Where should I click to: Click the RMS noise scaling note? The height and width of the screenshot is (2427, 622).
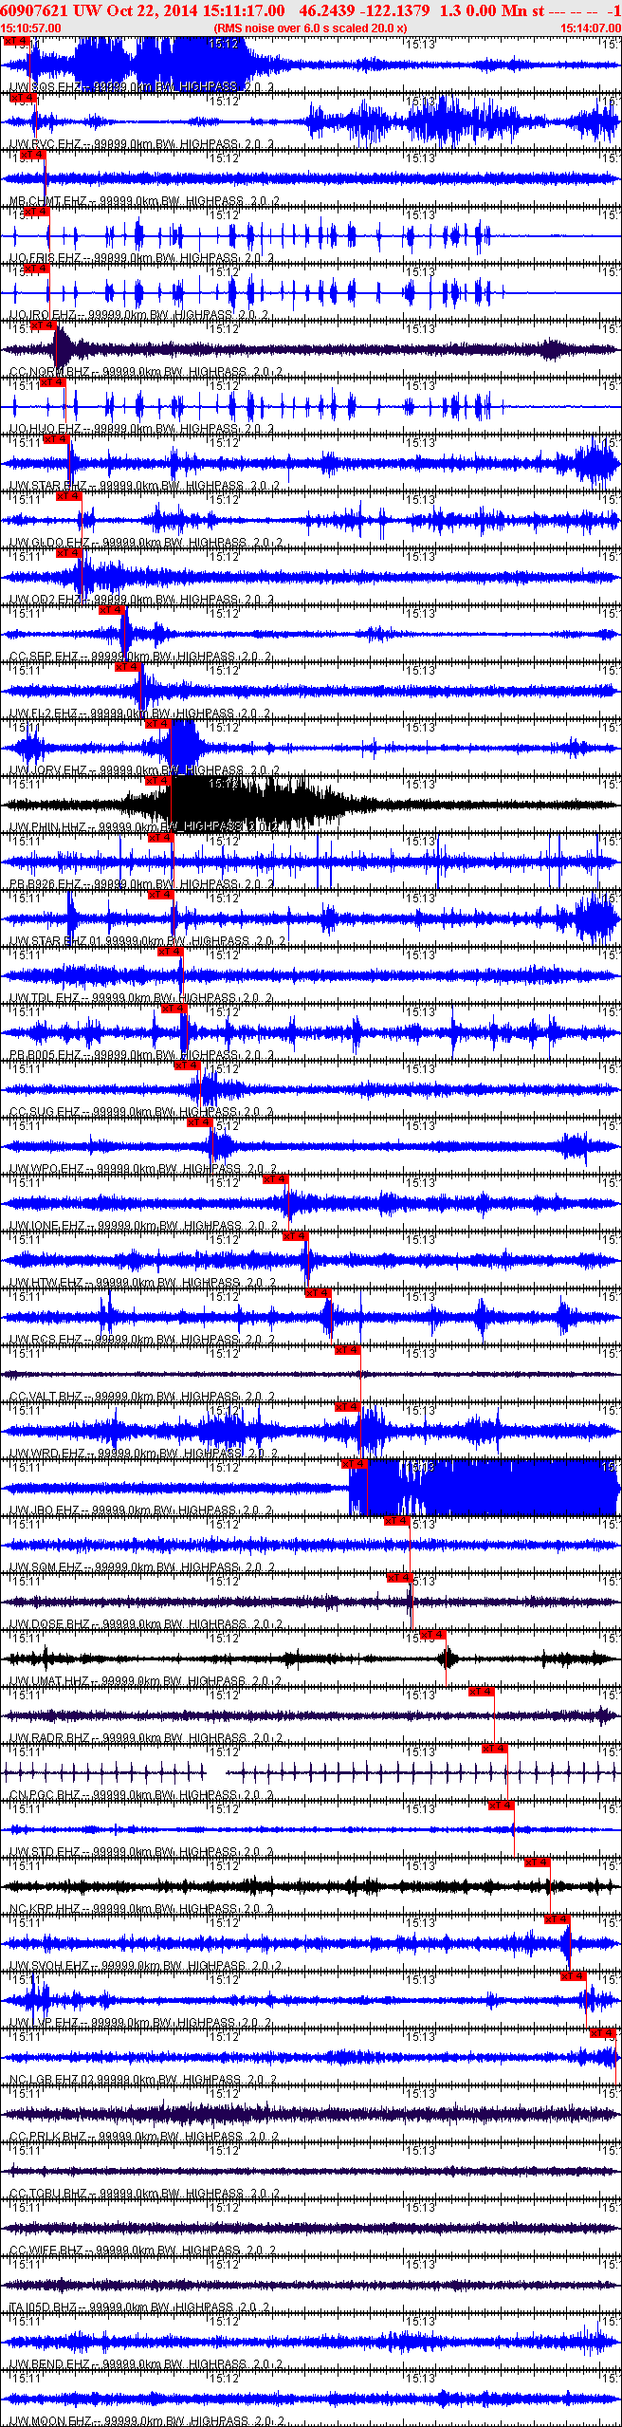click(310, 28)
